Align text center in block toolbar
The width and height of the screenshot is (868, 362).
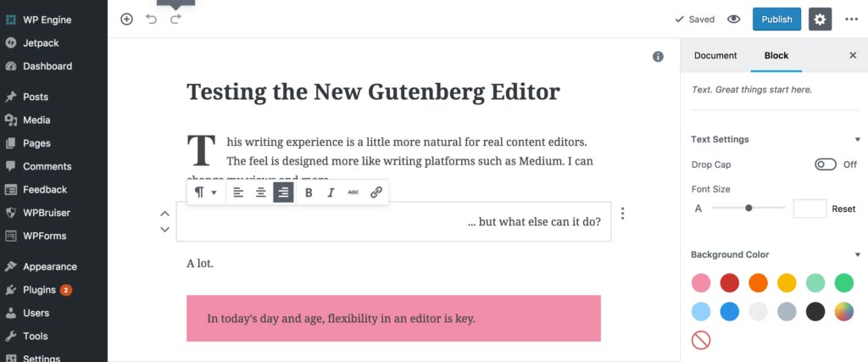261,192
